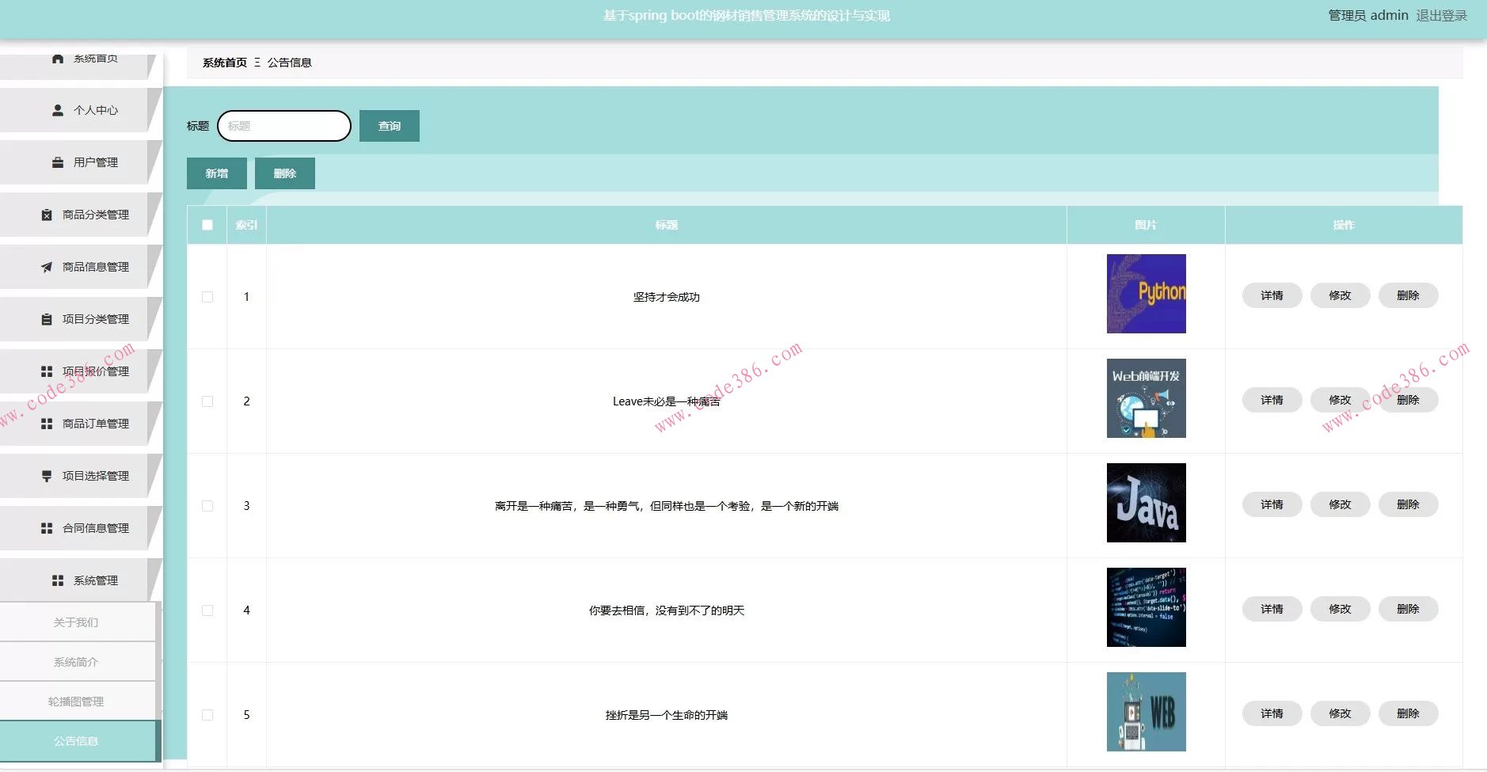
Task: Open 详情 for 挫折是另一个生命的开端
Action: [x=1272, y=713]
